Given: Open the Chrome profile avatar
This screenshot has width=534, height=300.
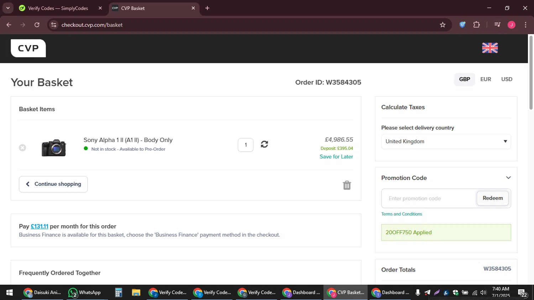Looking at the screenshot, I should coord(511,25).
